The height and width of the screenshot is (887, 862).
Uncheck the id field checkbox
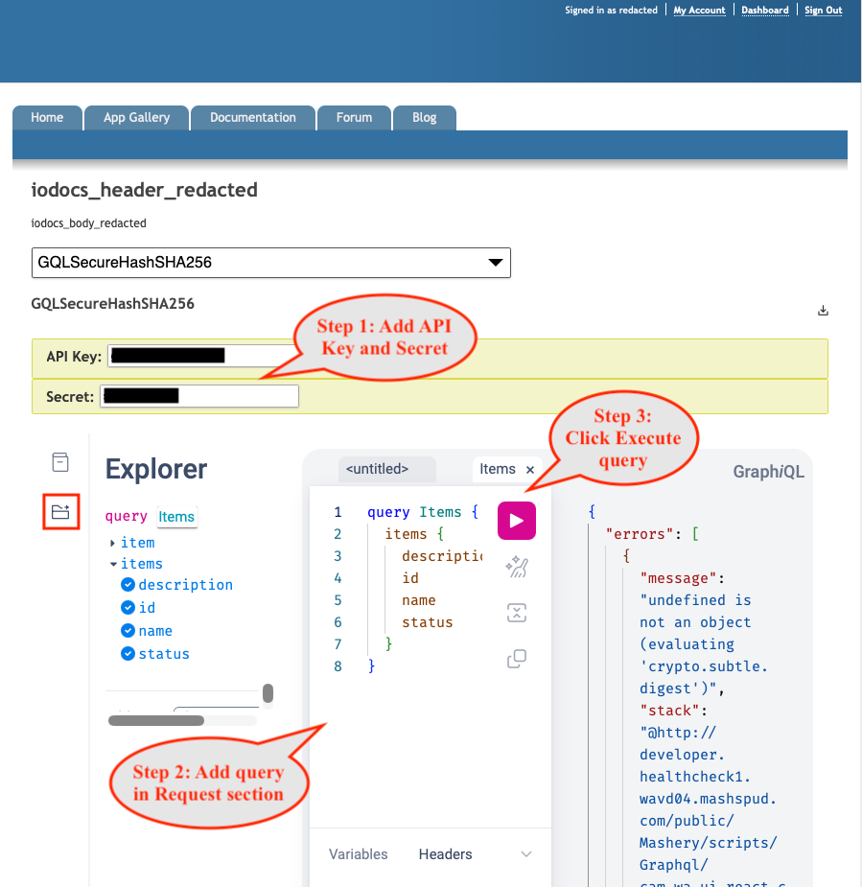tap(128, 608)
